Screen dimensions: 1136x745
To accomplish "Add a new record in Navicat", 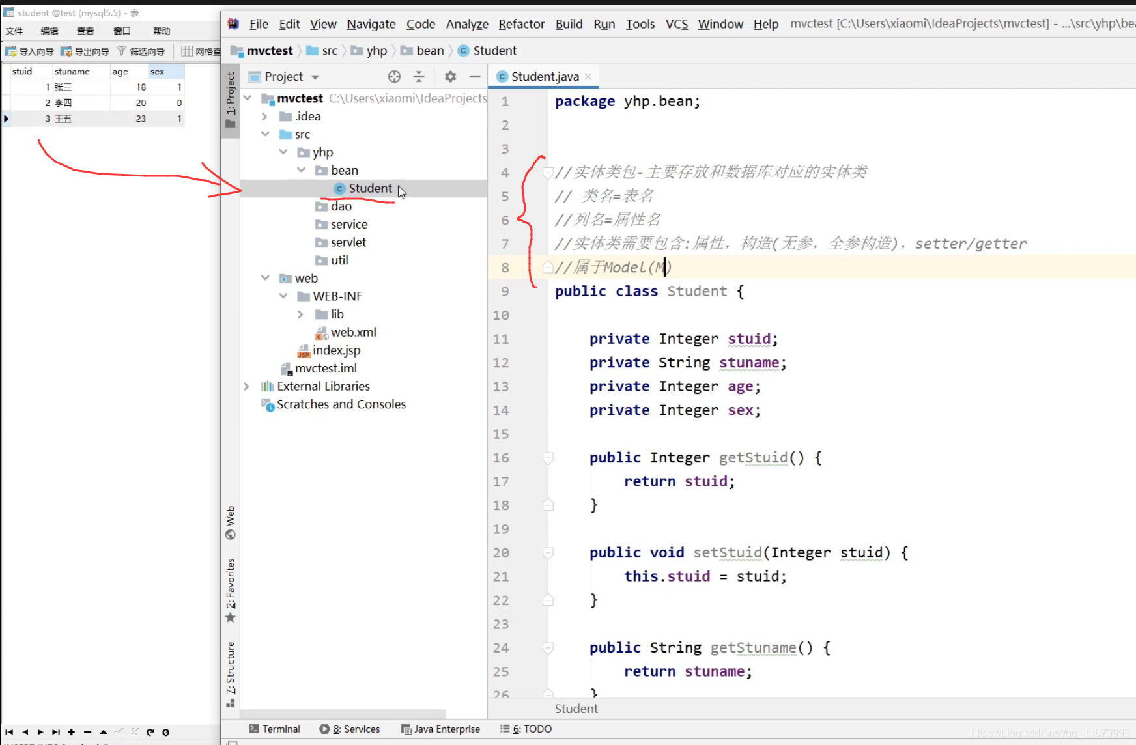I will pos(72,732).
